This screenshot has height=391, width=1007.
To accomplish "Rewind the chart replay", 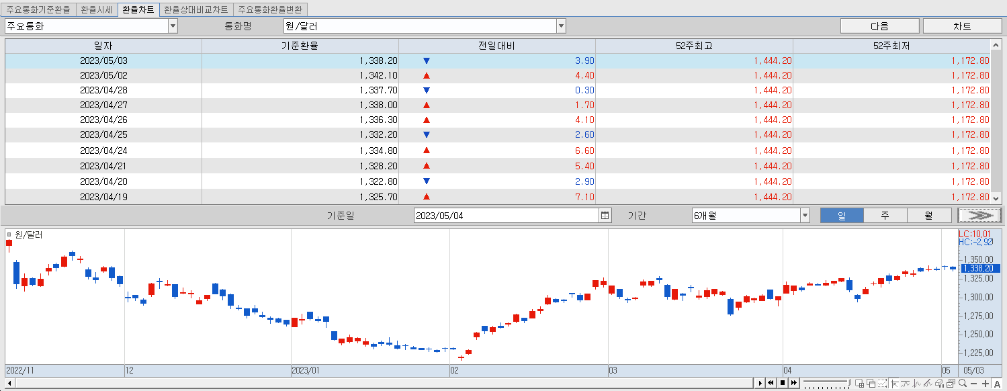I will tap(771, 383).
